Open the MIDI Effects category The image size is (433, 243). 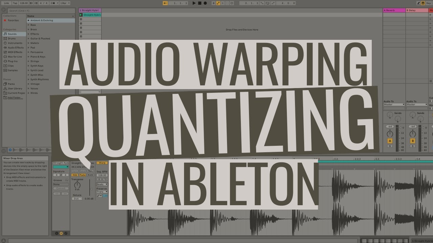pyautogui.click(x=15, y=52)
